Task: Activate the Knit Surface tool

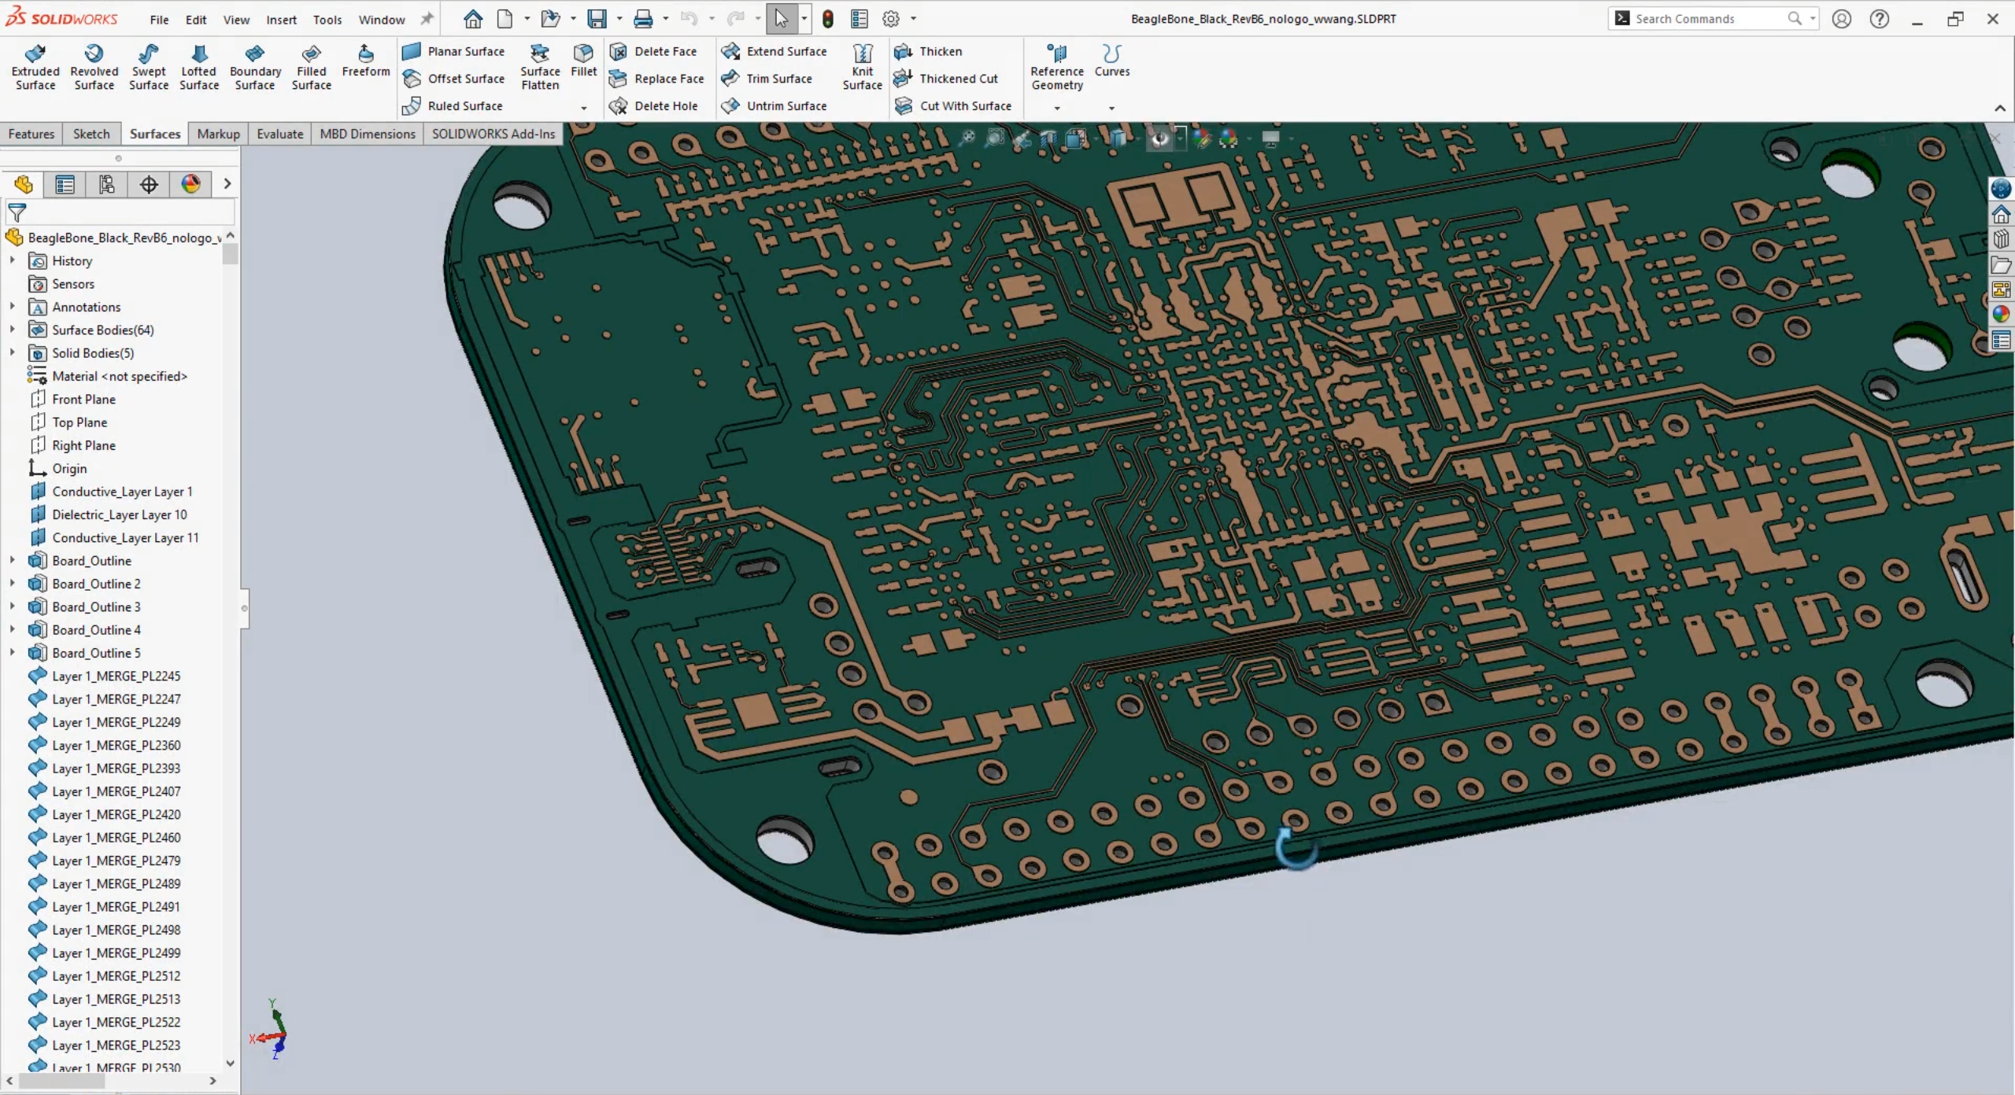Action: [x=861, y=66]
